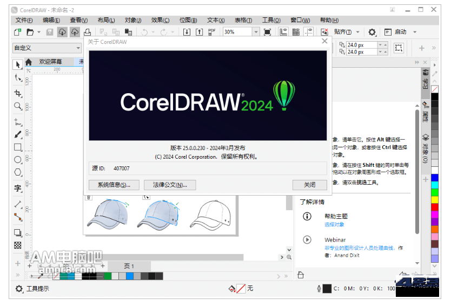This screenshot has height=305, width=451.
Task: Select the Freehand curve tool
Action: 18,122
